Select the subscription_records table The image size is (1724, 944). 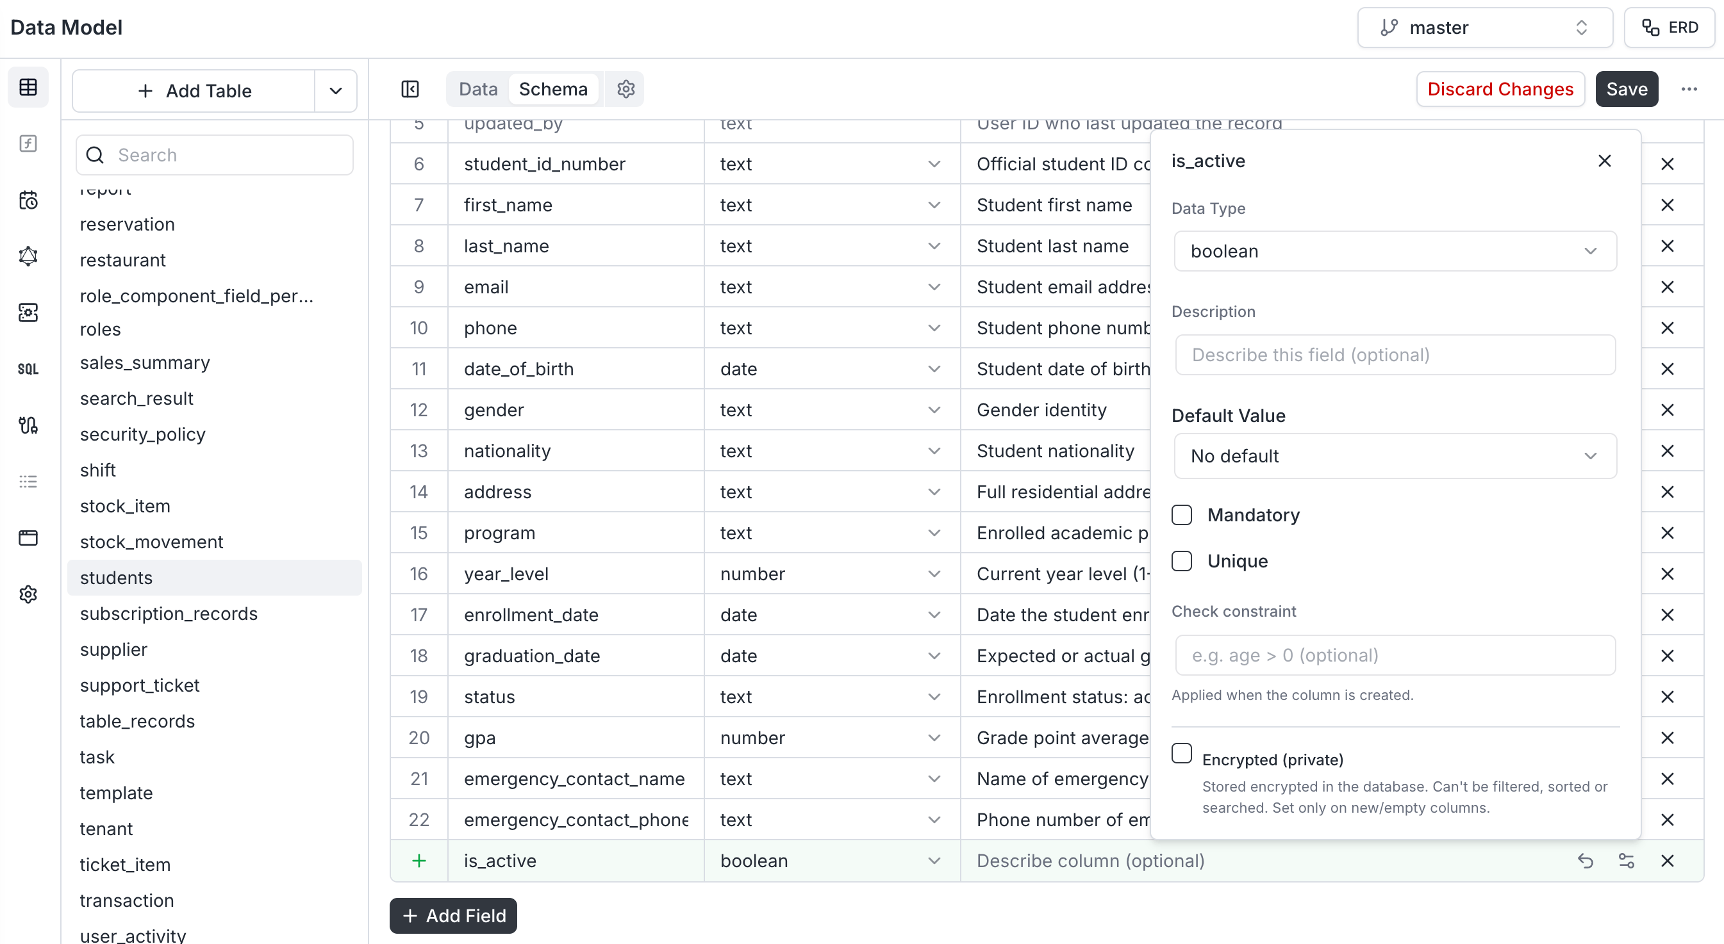(214, 614)
